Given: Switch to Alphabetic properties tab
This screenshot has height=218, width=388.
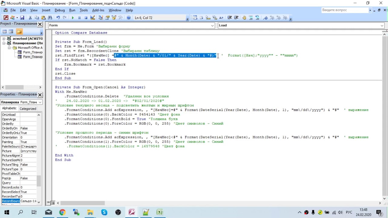Looking at the screenshot, I should [9, 108].
